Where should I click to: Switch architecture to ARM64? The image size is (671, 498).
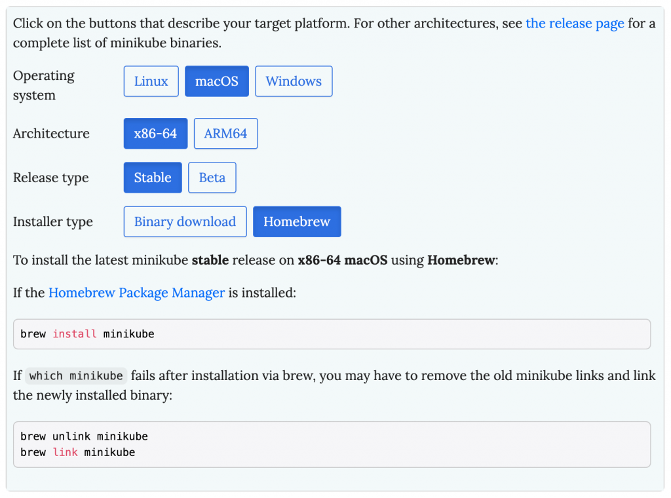click(x=225, y=134)
